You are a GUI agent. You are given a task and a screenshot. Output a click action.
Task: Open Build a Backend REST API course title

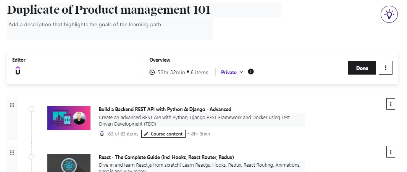point(165,109)
